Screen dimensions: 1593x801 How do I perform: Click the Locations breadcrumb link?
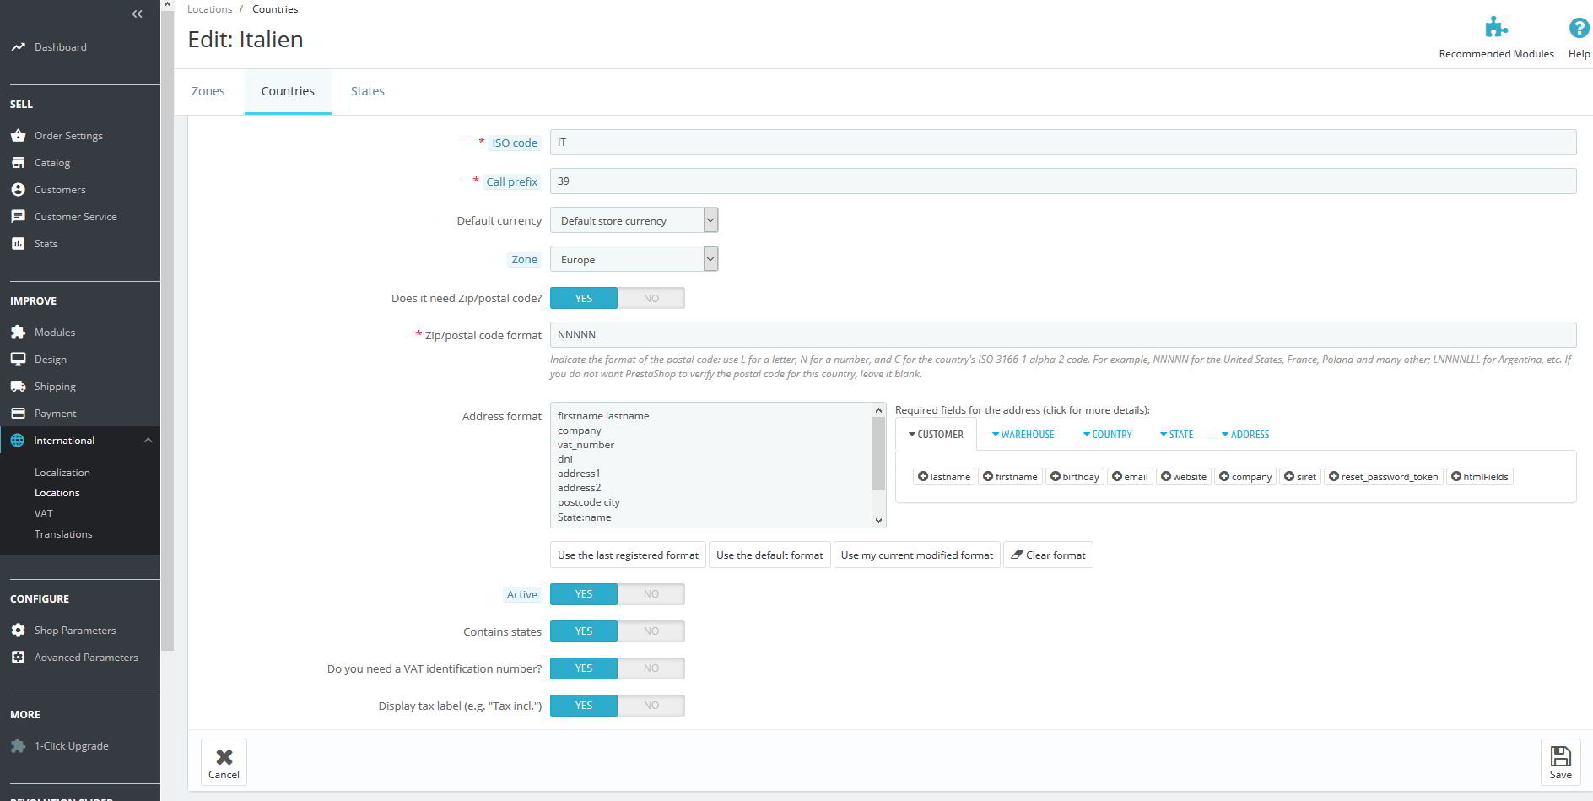coord(210,9)
